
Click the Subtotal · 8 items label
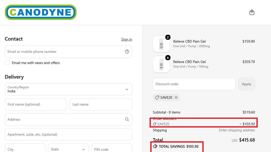(x=166, y=112)
